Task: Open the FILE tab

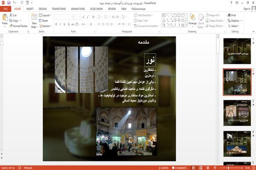Action: (x=6, y=9)
